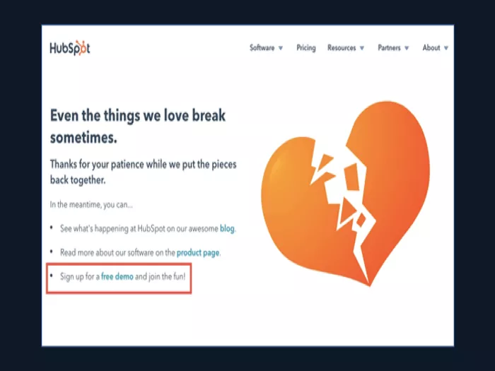495x371 pixels.
Task: Expand the Partners dropdown arrow
Action: 407,48
